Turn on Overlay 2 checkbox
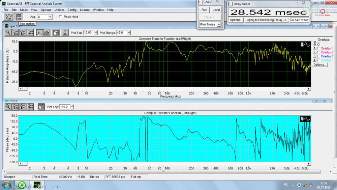337x190 pixels. [318, 52]
